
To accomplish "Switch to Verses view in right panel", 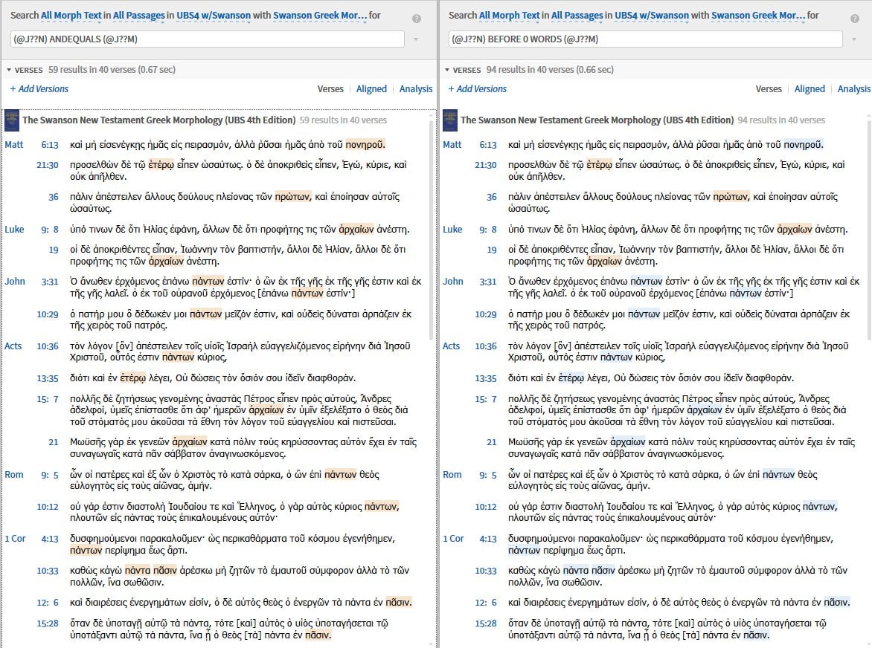I will 769,89.
